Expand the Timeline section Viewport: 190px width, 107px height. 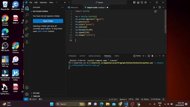pyautogui.click(x=36, y=96)
